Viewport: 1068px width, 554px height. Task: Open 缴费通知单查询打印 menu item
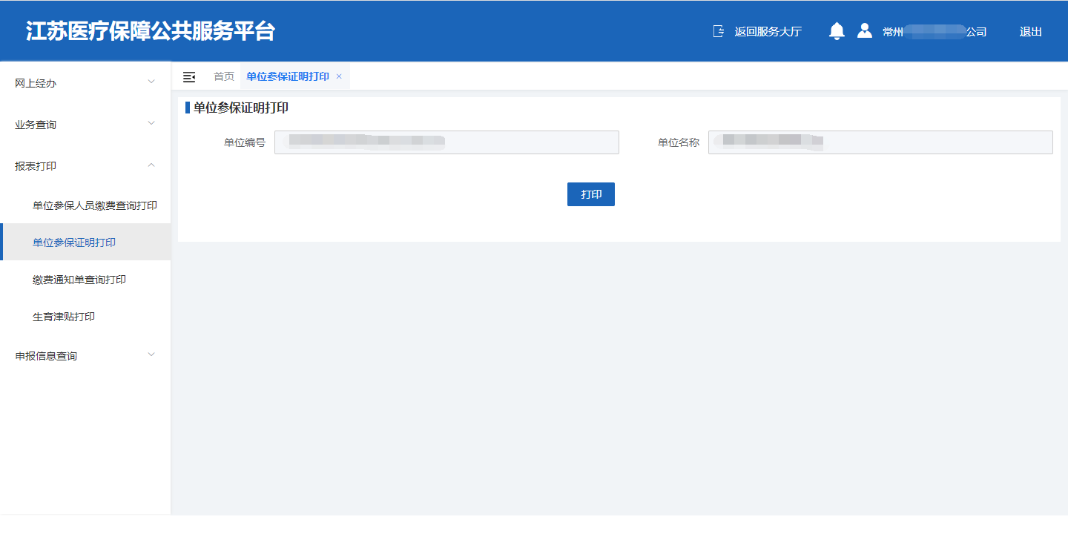pos(79,280)
